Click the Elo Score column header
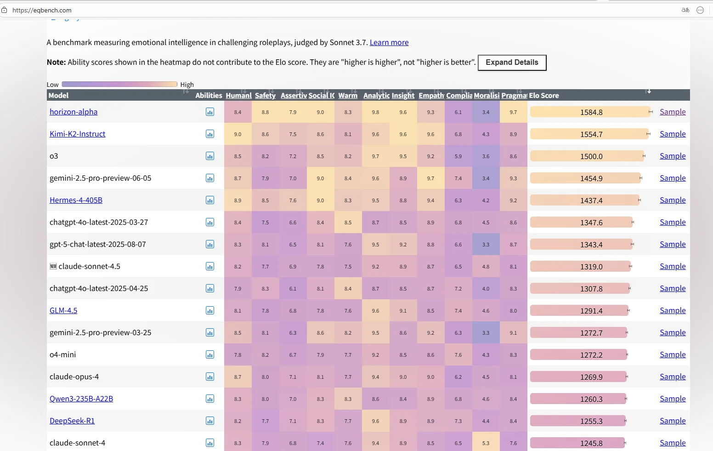Image resolution: width=713 pixels, height=451 pixels. [544, 96]
